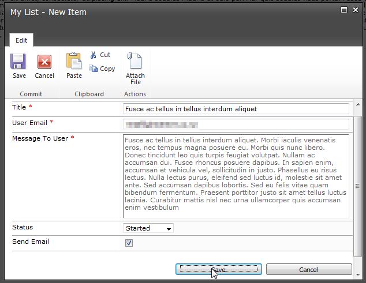Image resolution: width=366 pixels, height=283 pixels.
Task: Click the Actions group label
Action: (135, 94)
